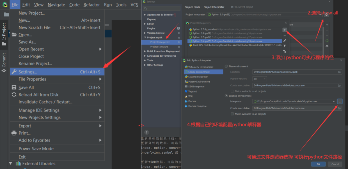Toggle the show early releases eye icon
The width and height of the screenshot is (348, 169).
pyautogui.click(x=327, y=46)
